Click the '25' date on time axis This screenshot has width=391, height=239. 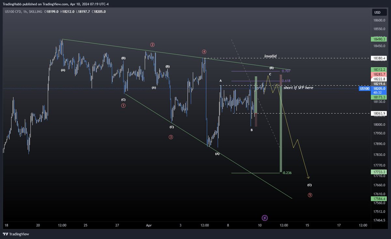point(85,225)
